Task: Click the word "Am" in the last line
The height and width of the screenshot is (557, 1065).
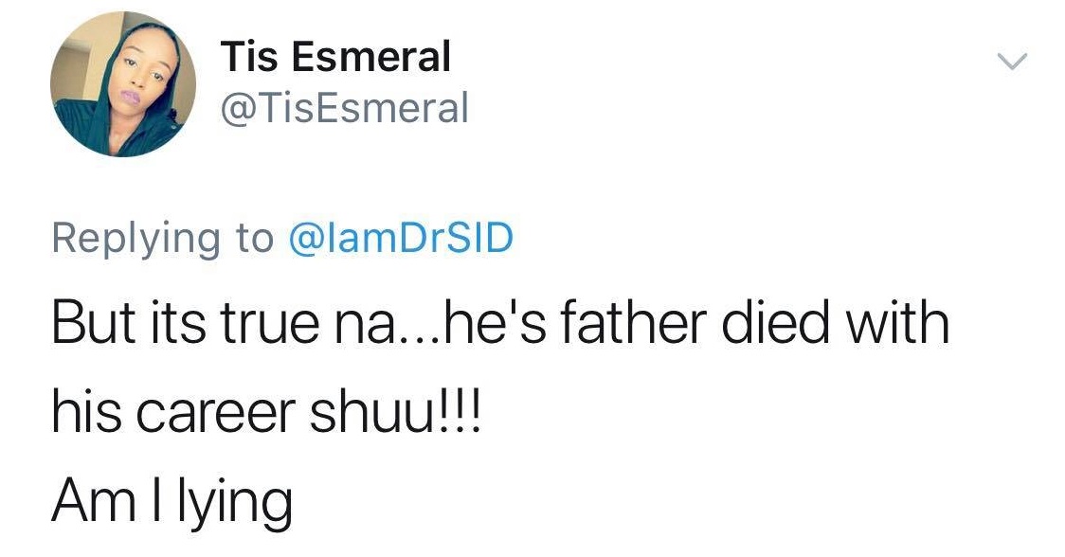Action: pyautogui.click(x=87, y=503)
